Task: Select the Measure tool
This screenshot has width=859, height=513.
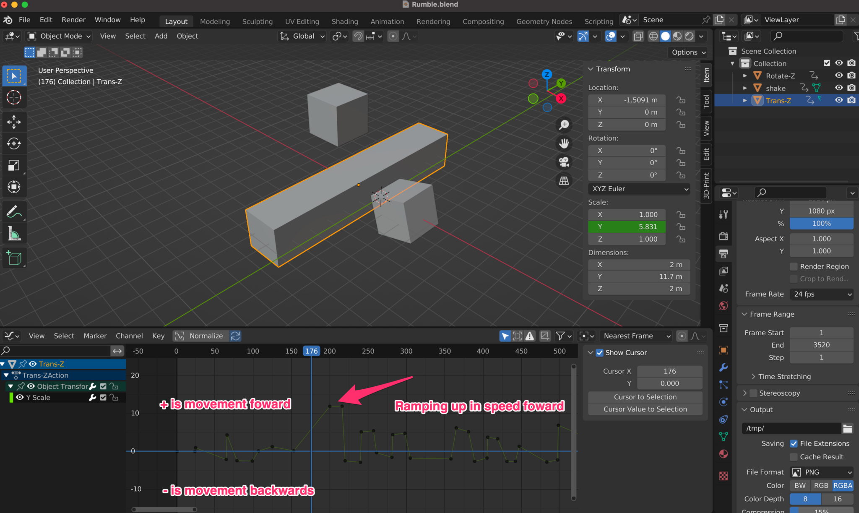Action: pyautogui.click(x=14, y=234)
